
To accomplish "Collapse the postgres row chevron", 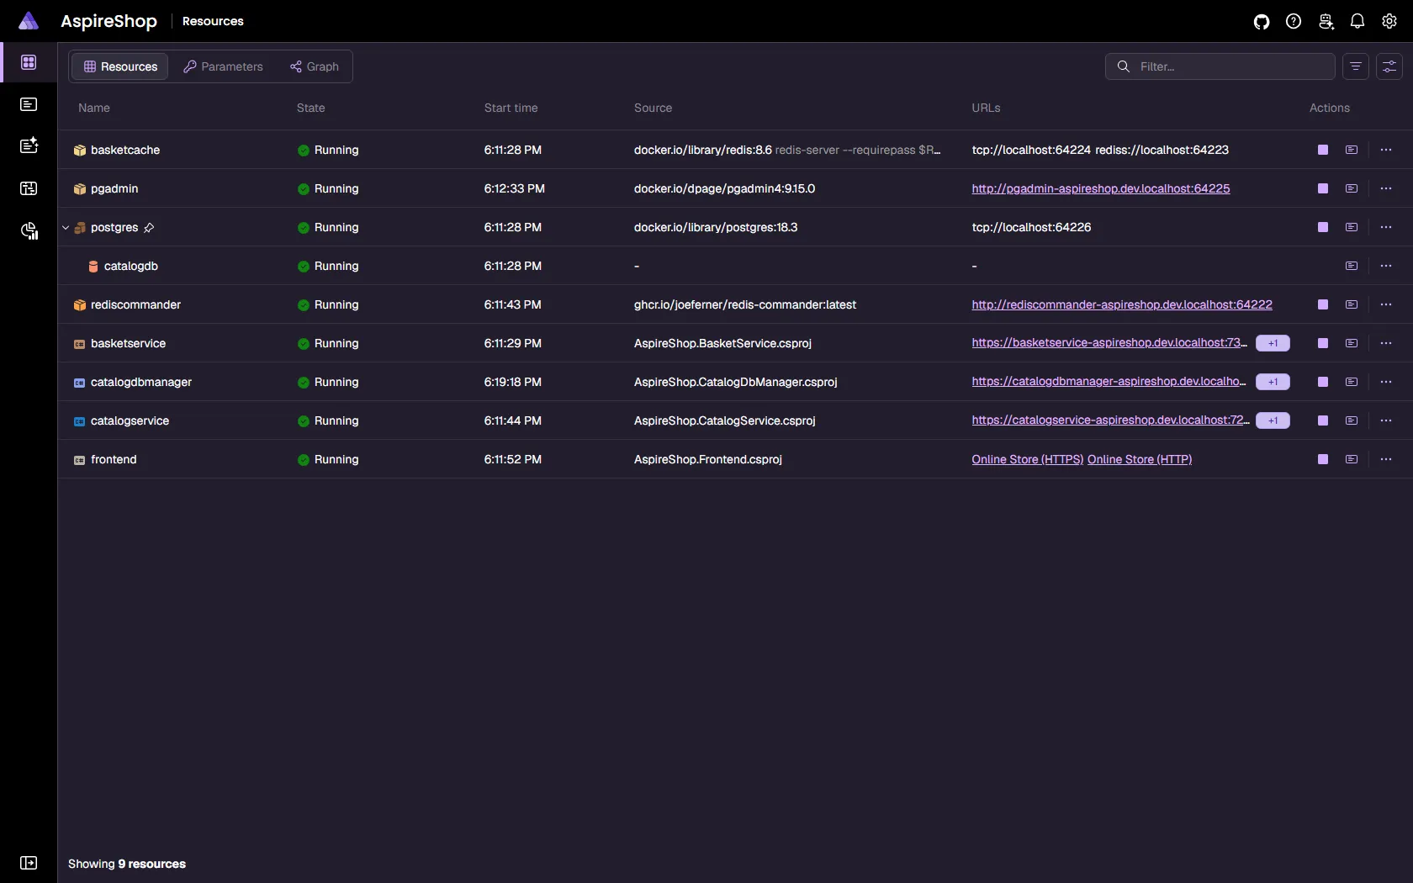I will pyautogui.click(x=66, y=227).
